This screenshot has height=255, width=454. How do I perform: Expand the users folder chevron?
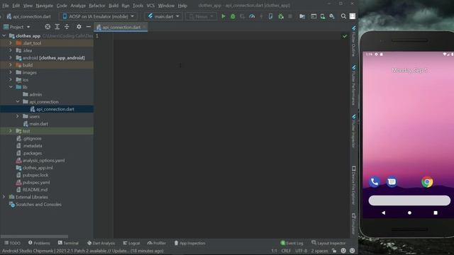(18, 116)
